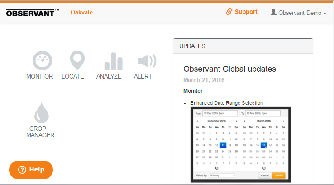Image resolution: width=334 pixels, height=185 pixels.
Task: Open the date range calendar screenshot thumbnail
Action: point(241,145)
